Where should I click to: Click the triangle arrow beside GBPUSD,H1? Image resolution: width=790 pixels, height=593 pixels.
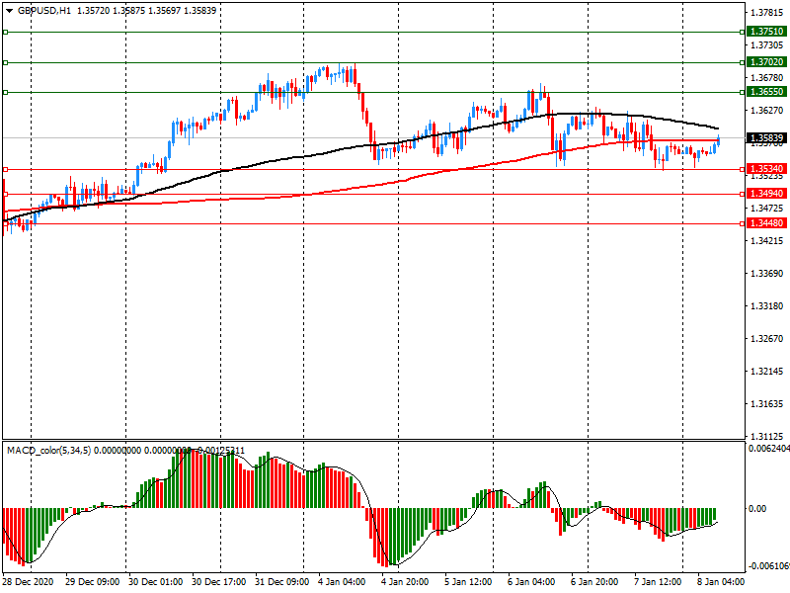[x=9, y=10]
